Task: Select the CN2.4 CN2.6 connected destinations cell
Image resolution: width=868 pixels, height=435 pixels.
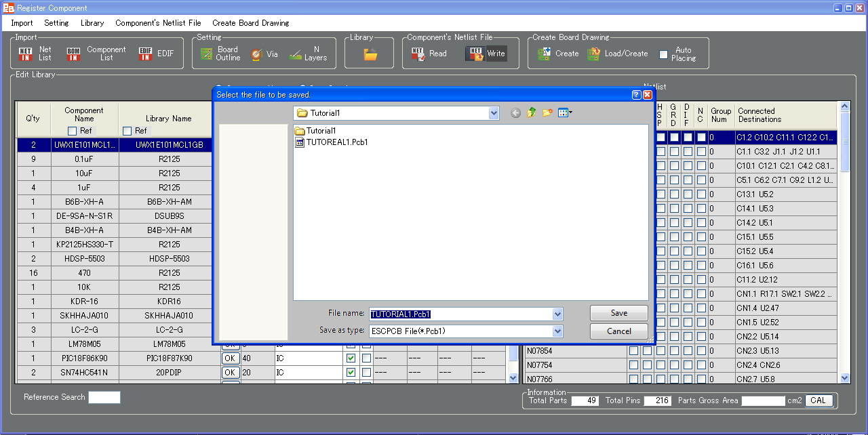Action: point(786,365)
